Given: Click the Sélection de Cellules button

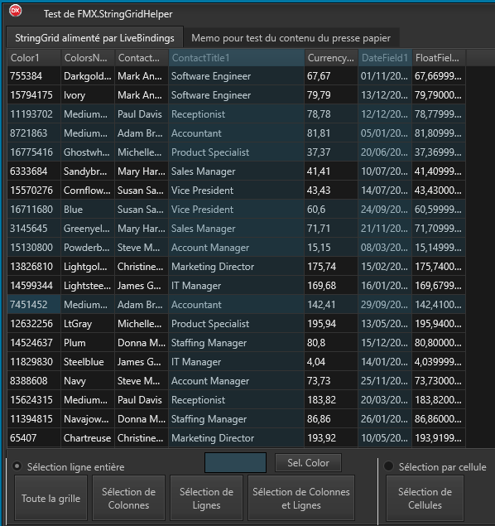Looking at the screenshot, I should [x=425, y=498].
